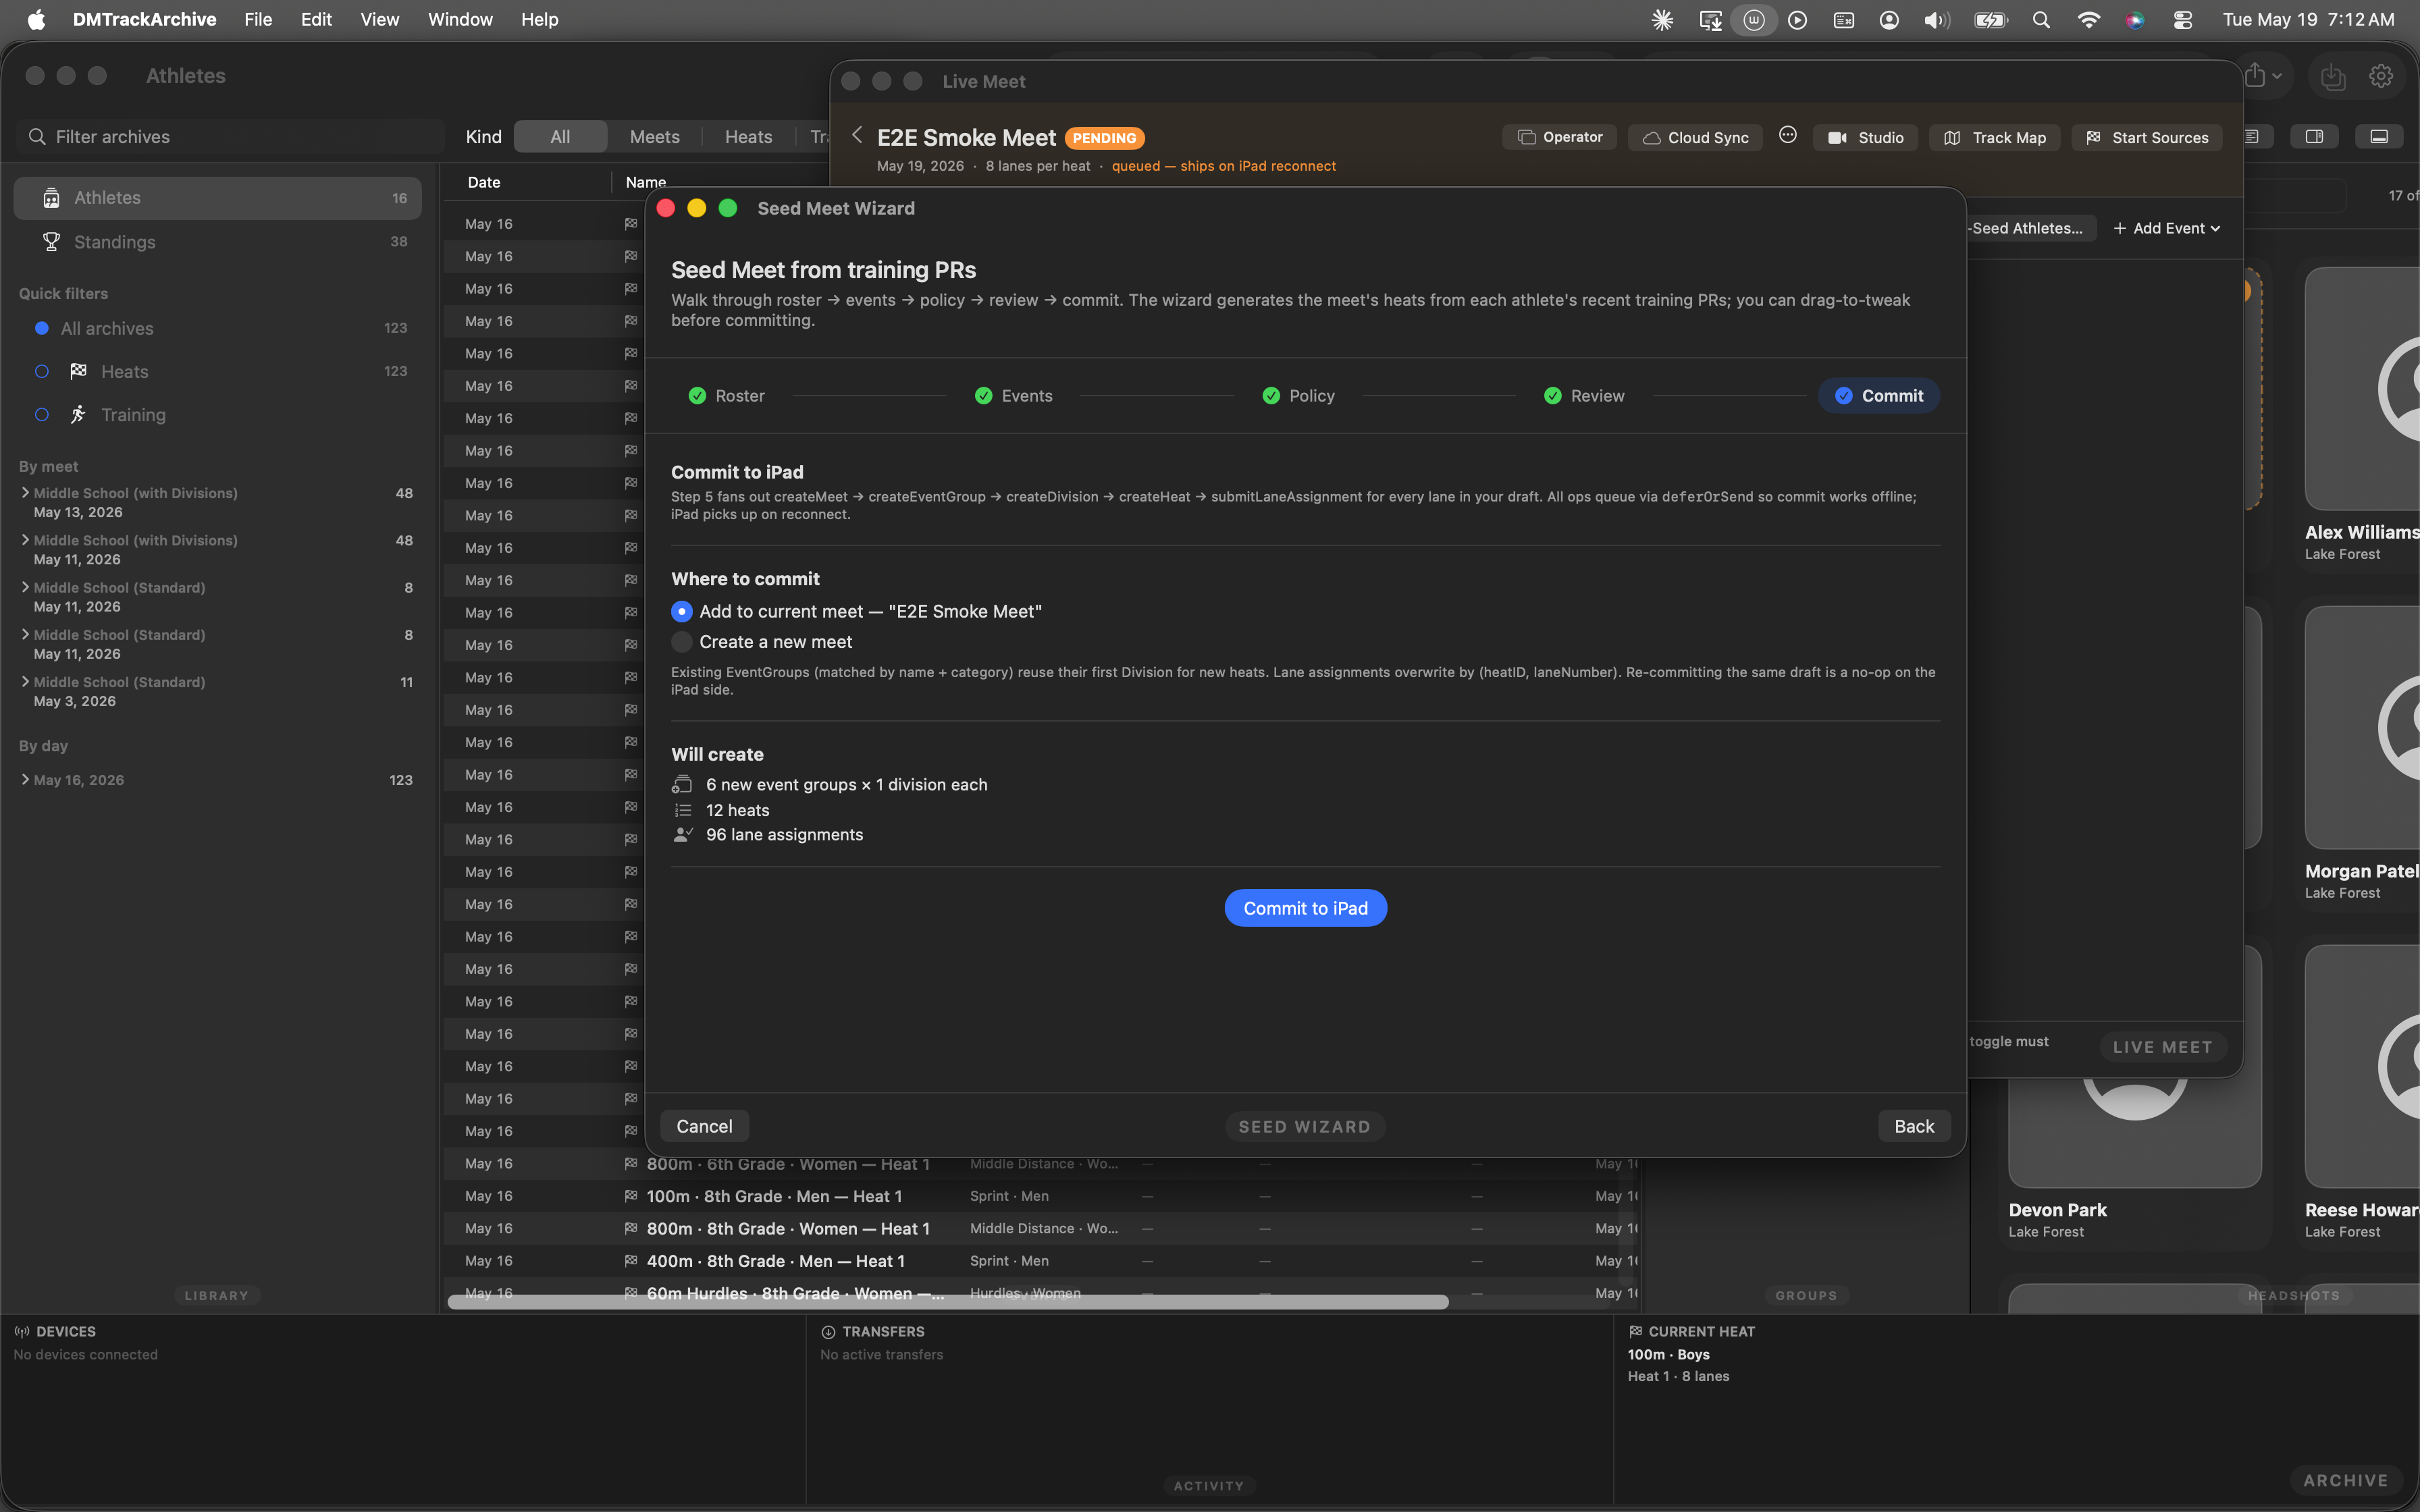This screenshot has width=2420, height=1512.
Task: Expand Middle School (with Divisions) May 13 meet
Action: tap(25, 492)
